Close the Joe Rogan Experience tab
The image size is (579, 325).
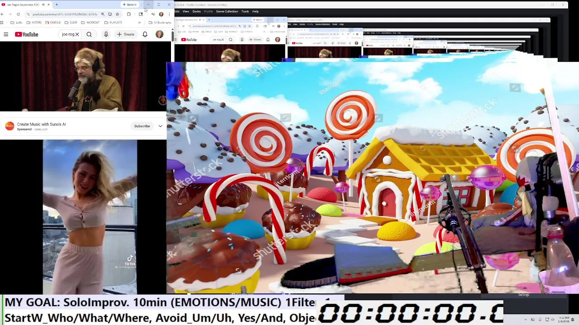click(x=48, y=5)
